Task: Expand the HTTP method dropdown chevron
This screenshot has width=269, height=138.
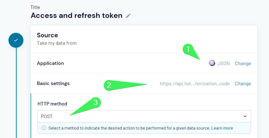Action: [x=245, y=116]
